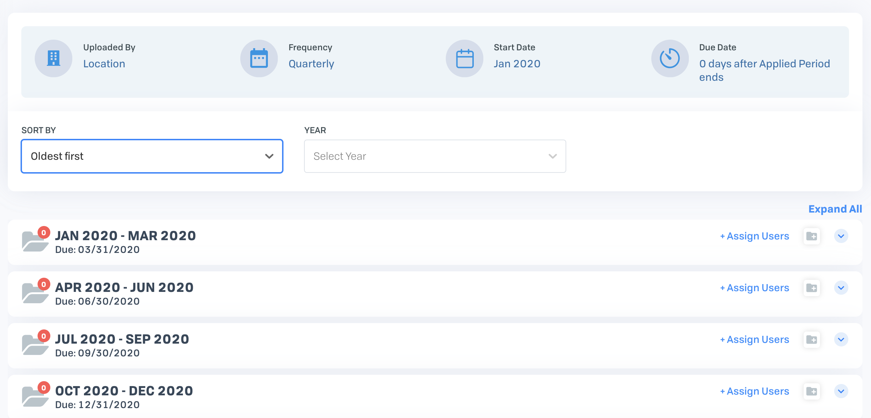
Task: Click add-folder icon for Jul 2020 - Sep 2020
Action: tap(811, 340)
